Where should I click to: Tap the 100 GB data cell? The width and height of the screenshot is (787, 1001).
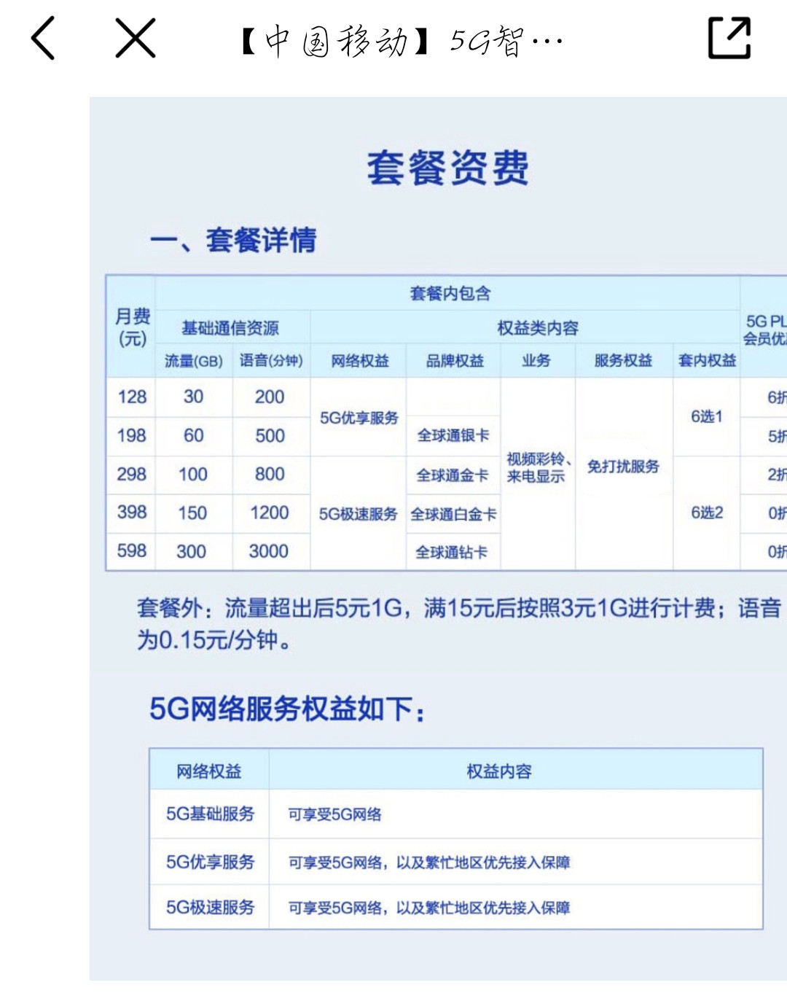(193, 474)
